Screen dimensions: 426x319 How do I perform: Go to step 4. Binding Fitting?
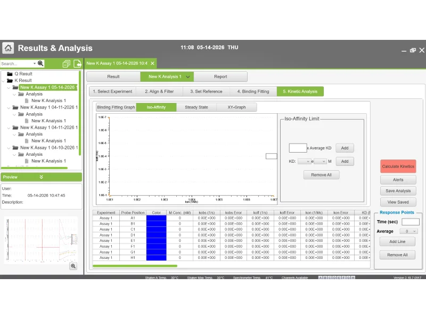point(253,91)
